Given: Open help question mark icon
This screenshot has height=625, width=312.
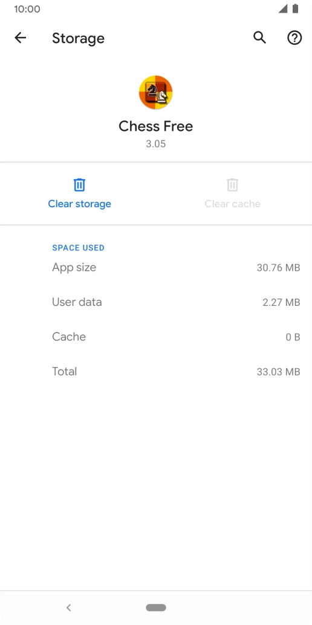Looking at the screenshot, I should tap(294, 38).
